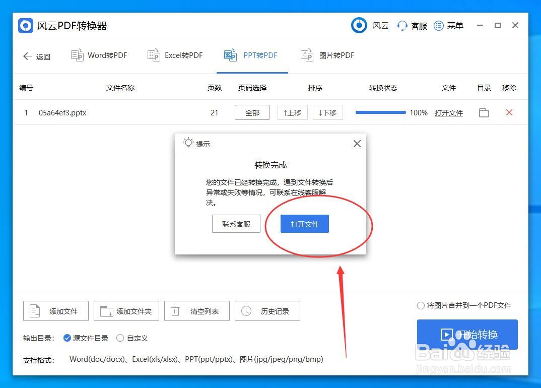
Task: Enable 将图片合并到一个PDF文件 option
Action: click(421, 305)
